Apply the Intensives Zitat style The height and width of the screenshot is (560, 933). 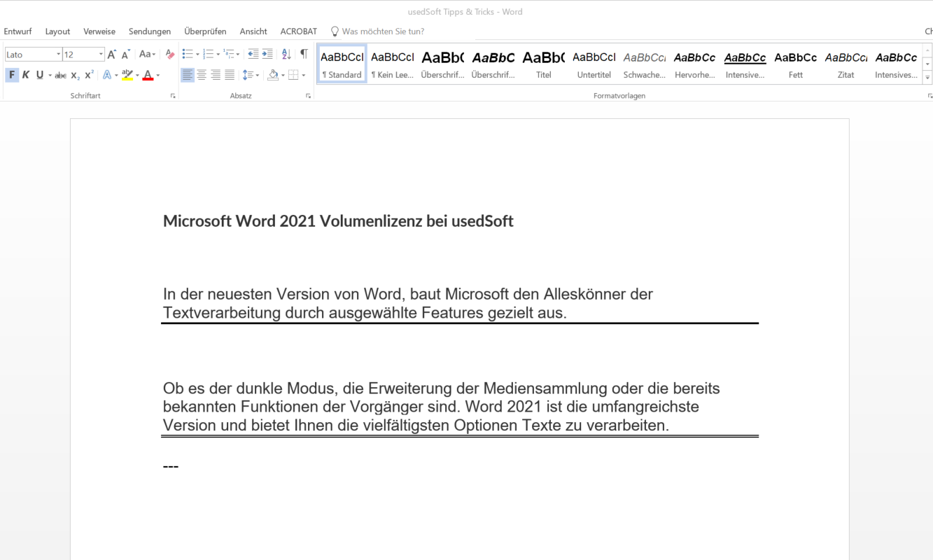pos(897,64)
